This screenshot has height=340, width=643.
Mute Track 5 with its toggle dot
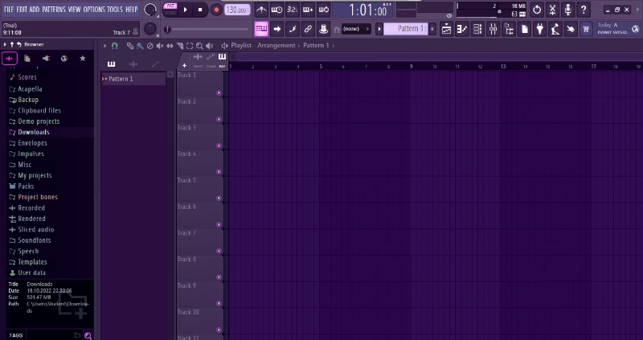(219, 198)
